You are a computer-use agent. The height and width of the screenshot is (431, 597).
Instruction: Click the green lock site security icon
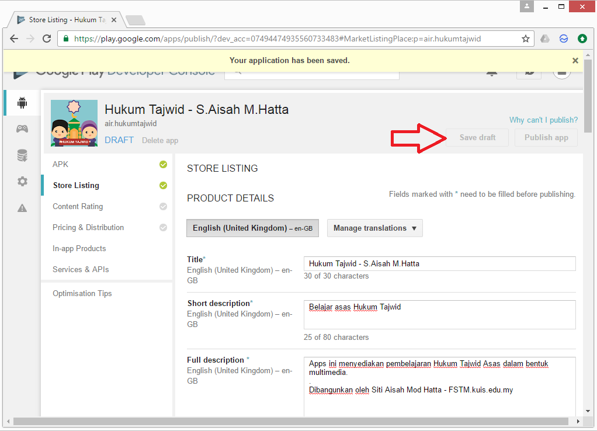[x=66, y=39]
